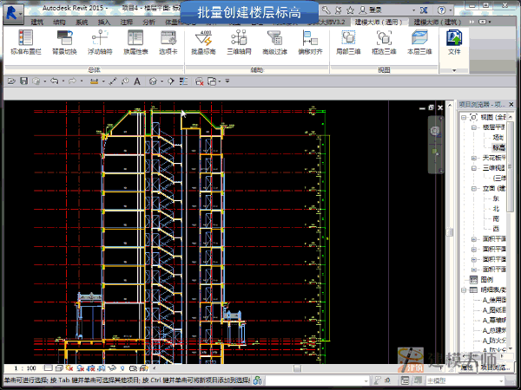
Task: Open the 族属性表 tool
Action: (135, 42)
